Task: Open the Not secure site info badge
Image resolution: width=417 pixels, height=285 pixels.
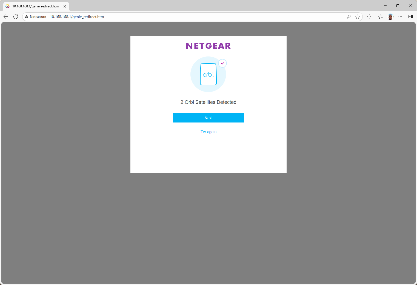Action: coord(36,17)
